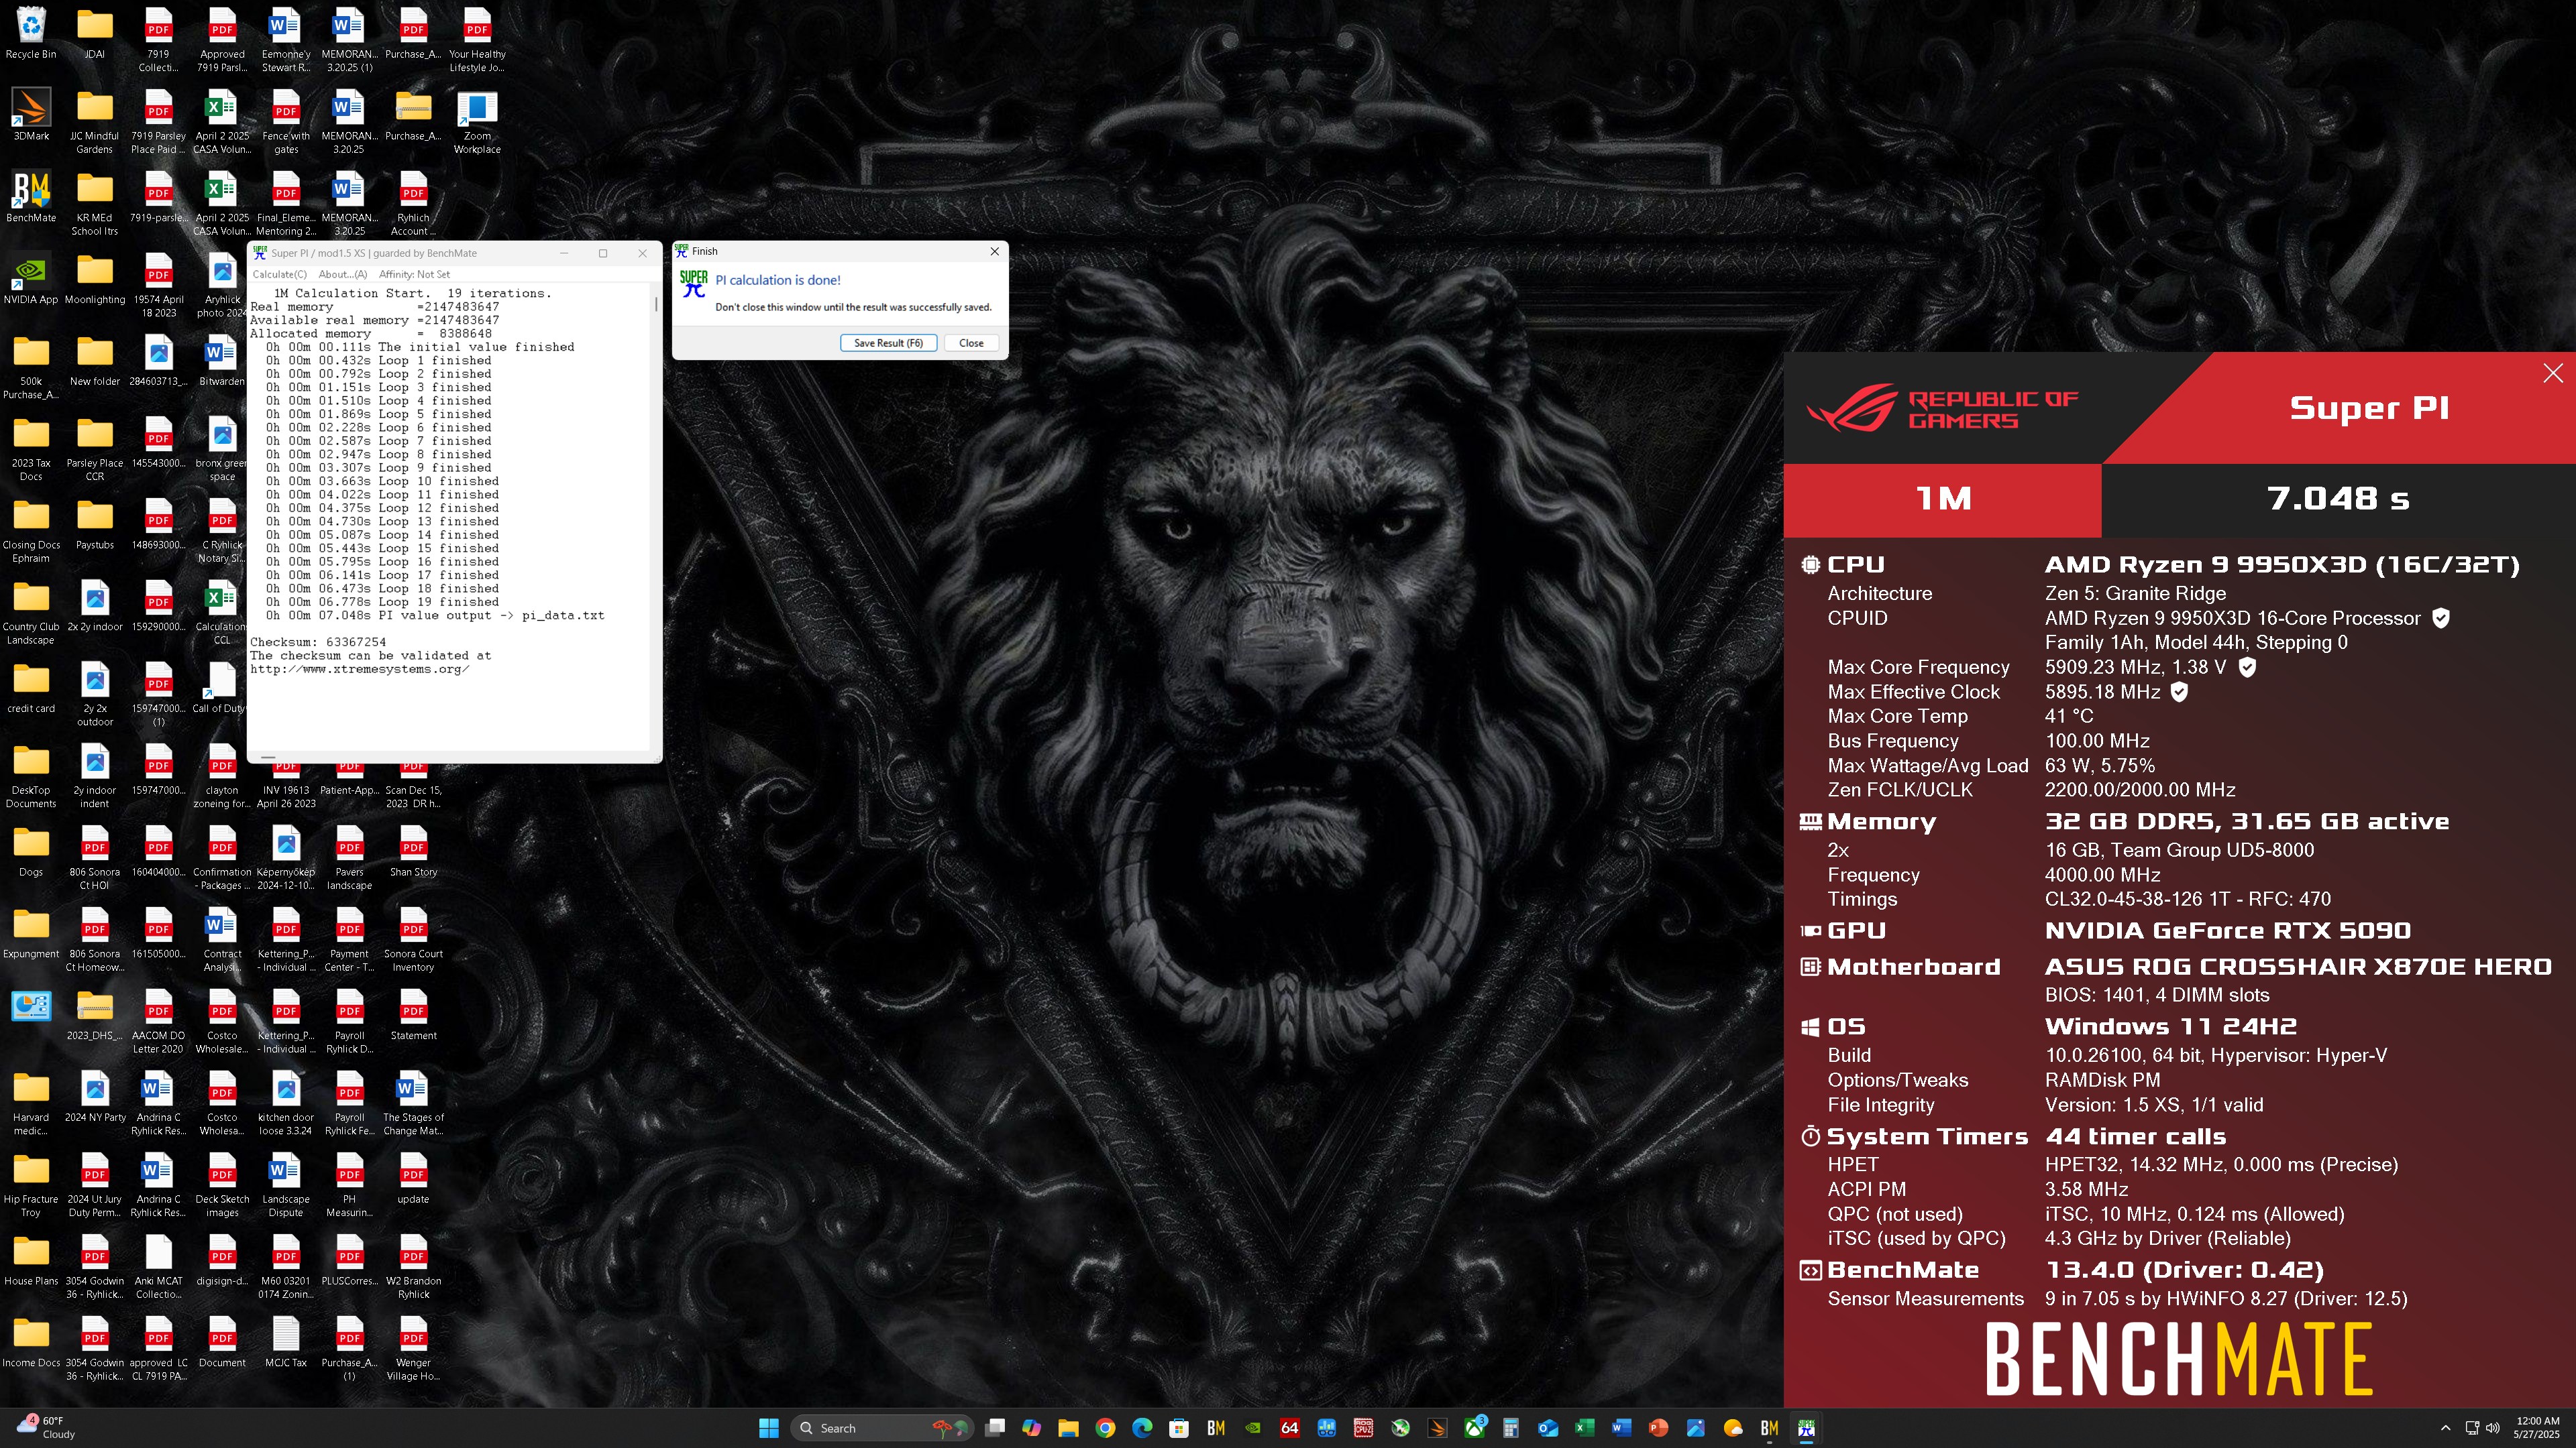Viewport: 2576px width, 1448px height.
Task: Open AIDA64 taskbar icon
Action: (x=1290, y=1428)
